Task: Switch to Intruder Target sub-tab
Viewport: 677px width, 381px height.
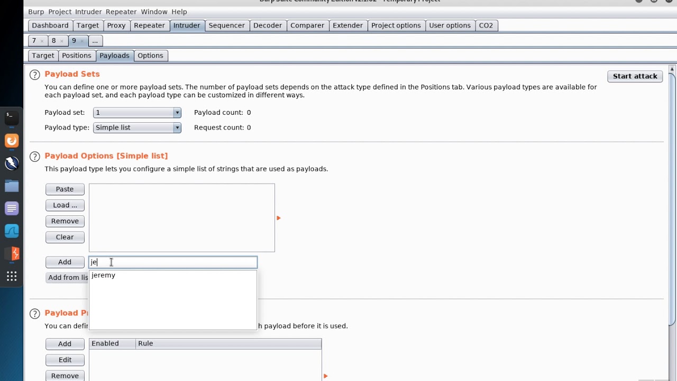Action: coord(43,56)
